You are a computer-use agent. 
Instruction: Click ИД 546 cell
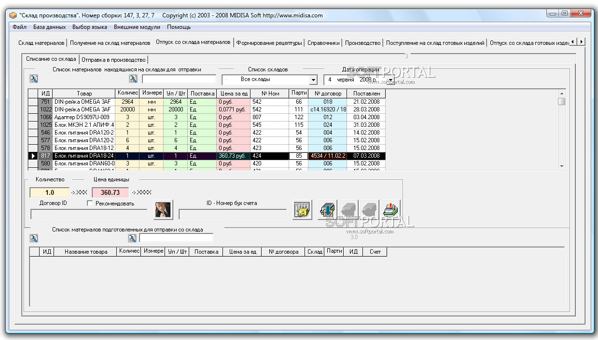pyautogui.click(x=45, y=133)
